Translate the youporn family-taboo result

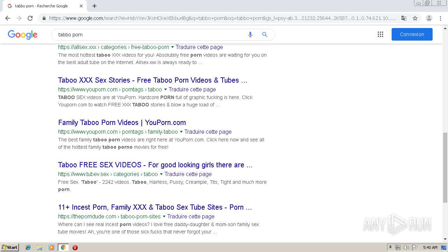click(208, 132)
